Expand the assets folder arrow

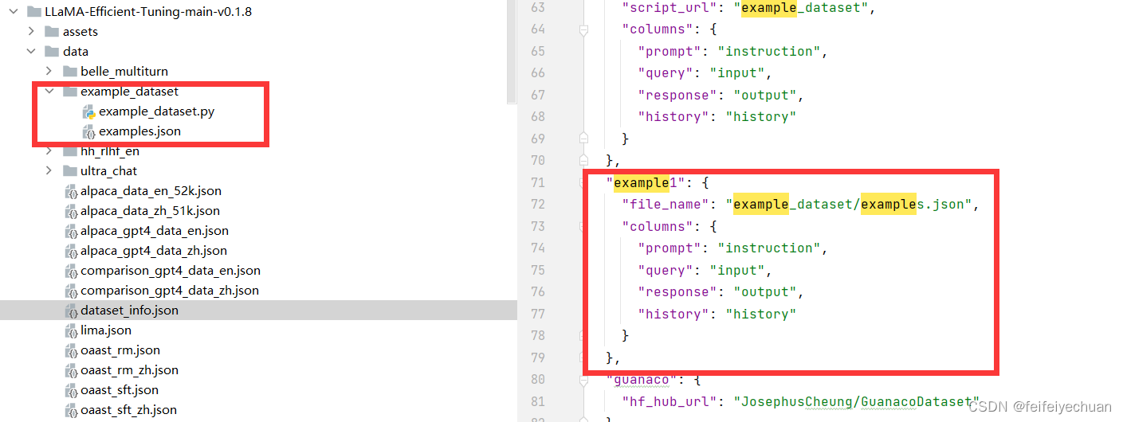[x=31, y=32]
